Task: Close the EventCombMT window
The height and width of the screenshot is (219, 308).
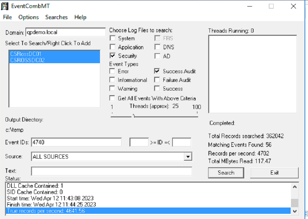Action: point(293,6)
